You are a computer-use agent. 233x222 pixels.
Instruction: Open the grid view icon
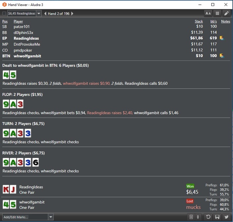(217, 14)
